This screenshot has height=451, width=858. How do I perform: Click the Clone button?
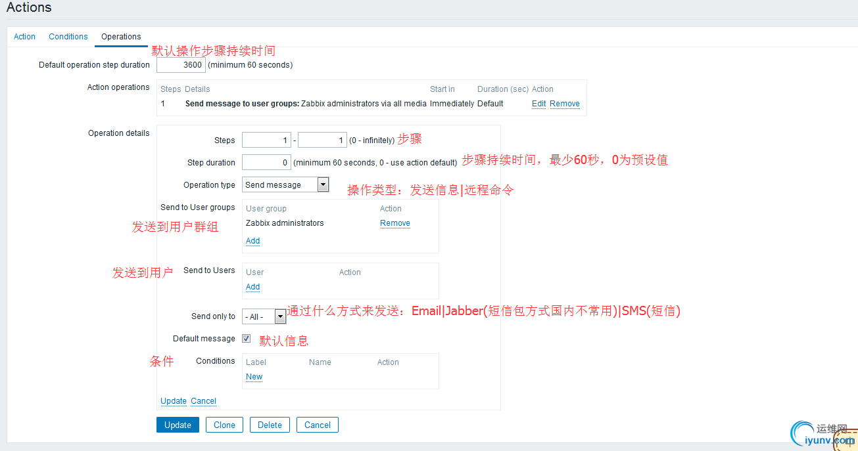pyautogui.click(x=224, y=425)
